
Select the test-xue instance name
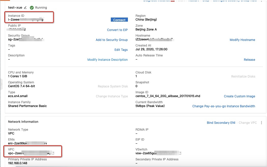click(15, 7)
